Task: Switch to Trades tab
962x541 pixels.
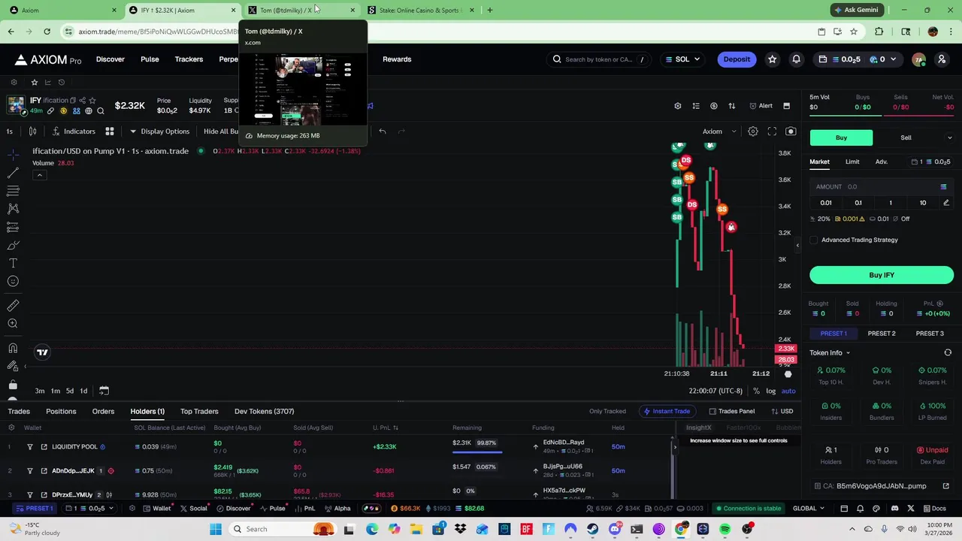Action: tap(19, 412)
